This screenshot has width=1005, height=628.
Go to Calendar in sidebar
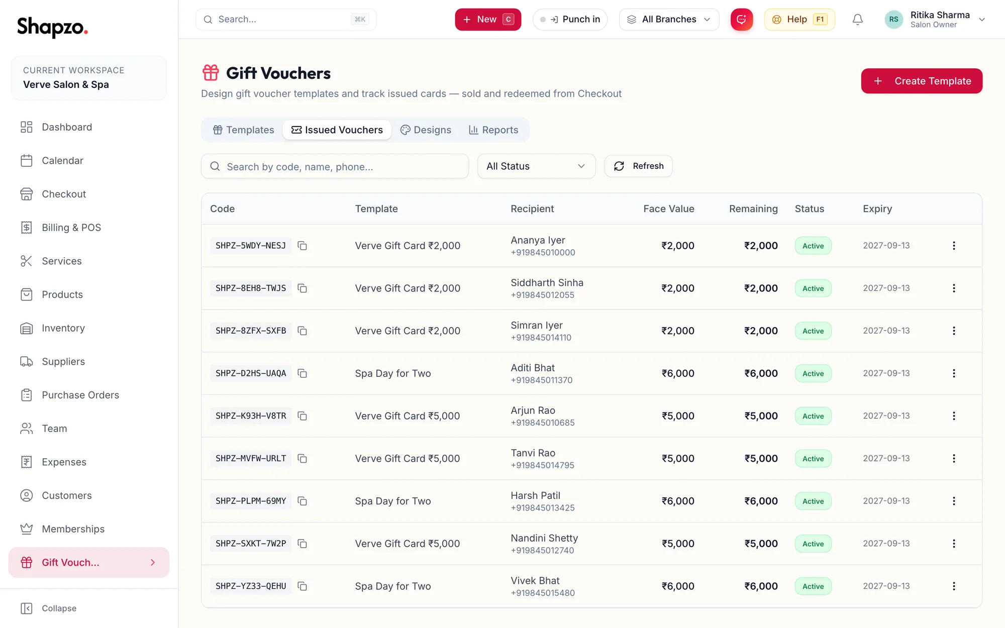click(89, 161)
